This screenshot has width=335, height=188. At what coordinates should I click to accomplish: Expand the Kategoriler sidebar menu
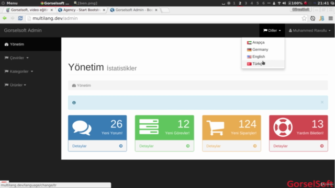click(x=19, y=72)
